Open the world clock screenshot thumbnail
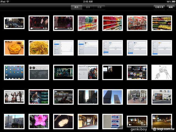This screenshot has width=176, height=132. point(39,72)
